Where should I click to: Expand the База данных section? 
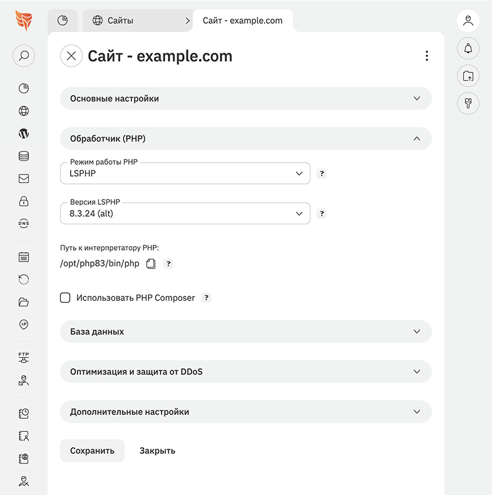[245, 331]
